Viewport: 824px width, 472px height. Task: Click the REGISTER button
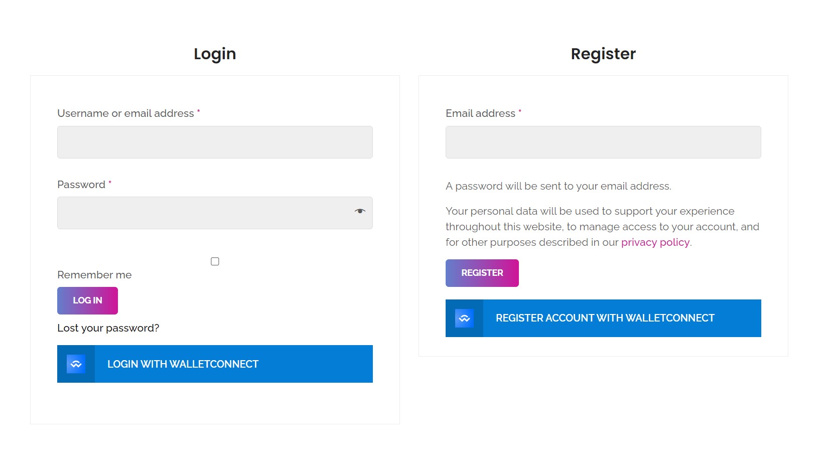pyautogui.click(x=482, y=273)
